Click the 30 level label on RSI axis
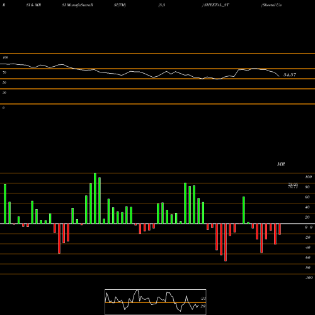Viewport: 315px width, 315px height. 4,93
